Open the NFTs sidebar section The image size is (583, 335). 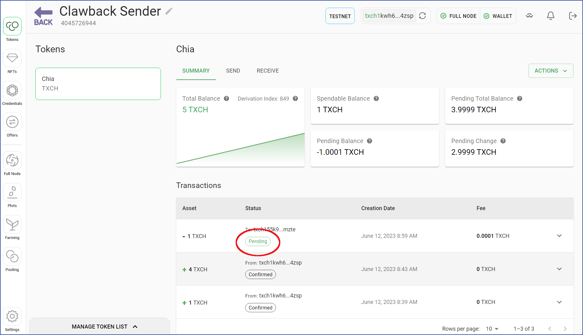(x=12, y=62)
